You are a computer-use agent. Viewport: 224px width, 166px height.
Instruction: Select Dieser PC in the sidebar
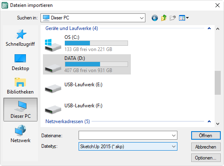point(20,109)
